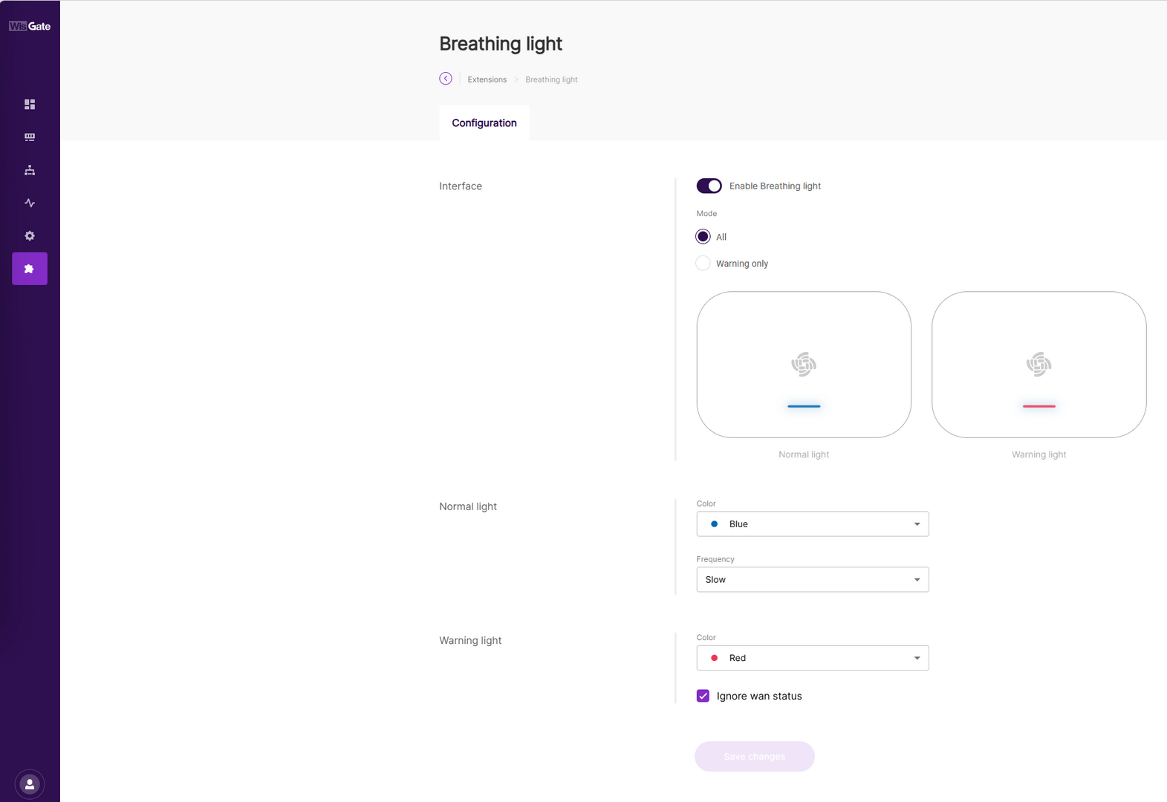
Task: Open the Frequency Slow dropdown
Action: [813, 580]
